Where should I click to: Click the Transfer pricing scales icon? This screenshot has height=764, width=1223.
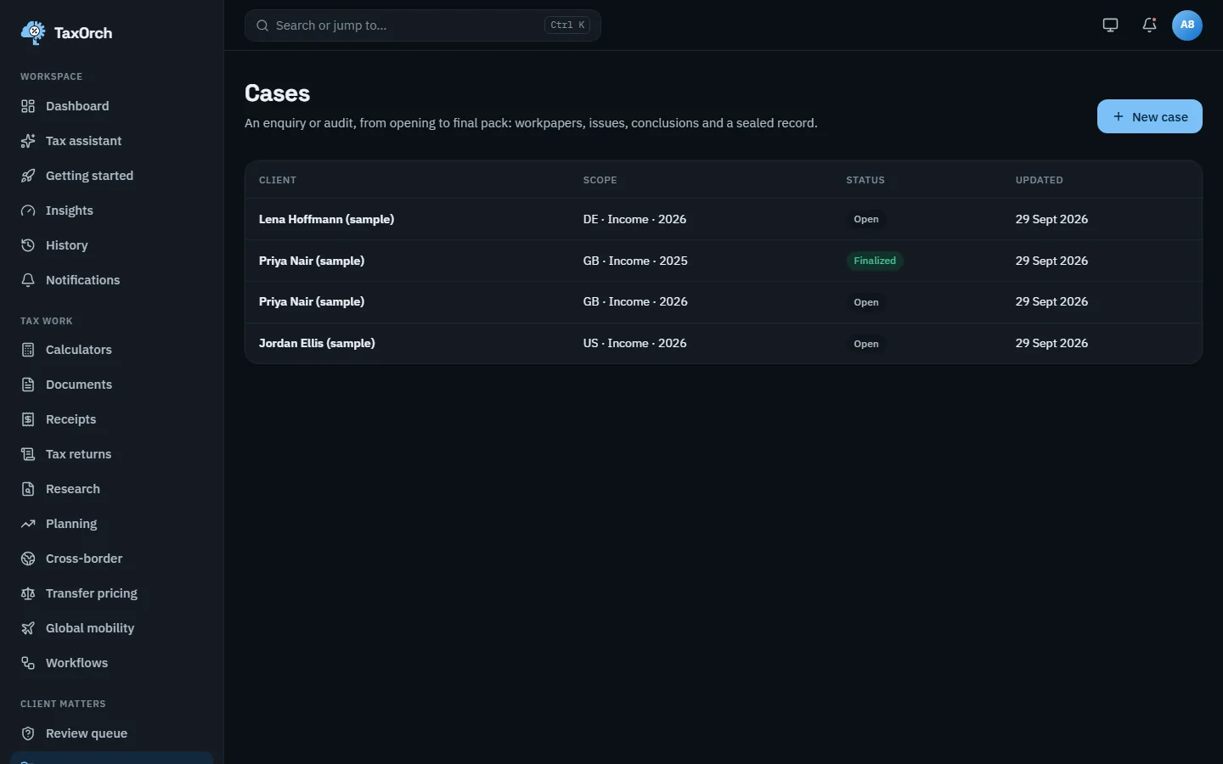(x=28, y=593)
